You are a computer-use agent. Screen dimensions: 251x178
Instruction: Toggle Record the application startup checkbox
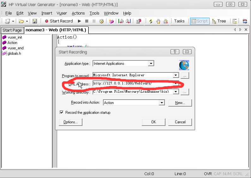62,112
